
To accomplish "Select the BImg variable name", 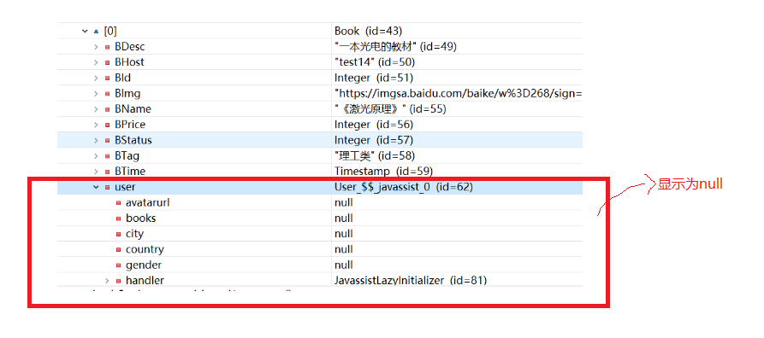I will point(127,93).
